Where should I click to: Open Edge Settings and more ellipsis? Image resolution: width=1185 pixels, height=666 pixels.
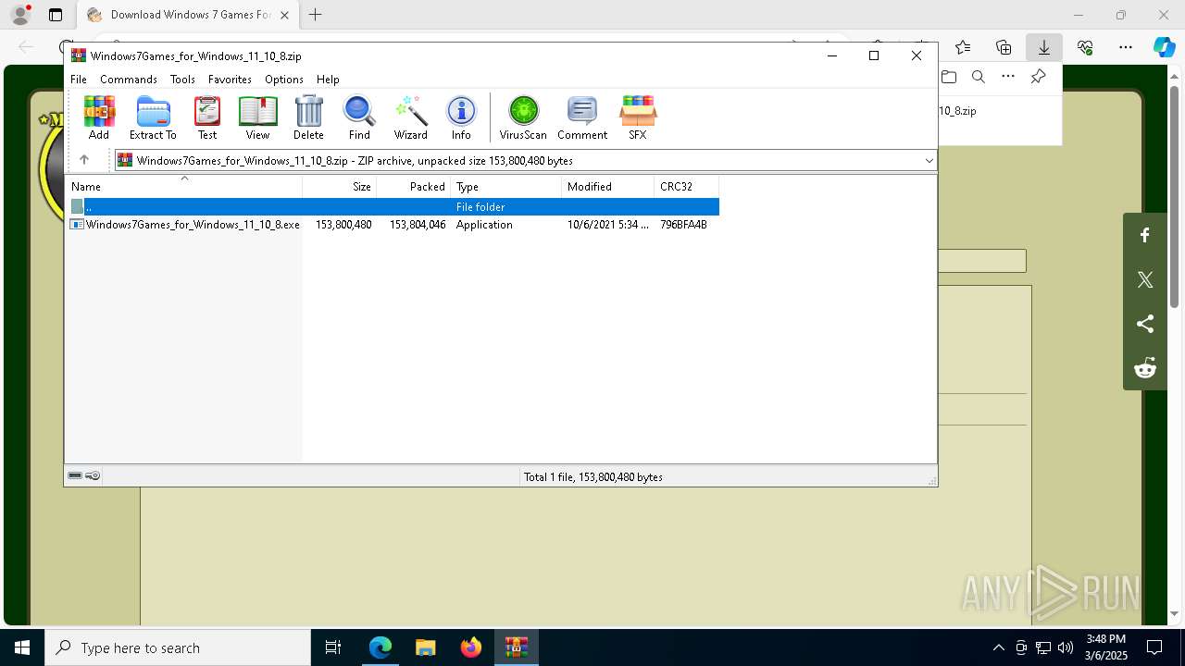pyautogui.click(x=1126, y=47)
